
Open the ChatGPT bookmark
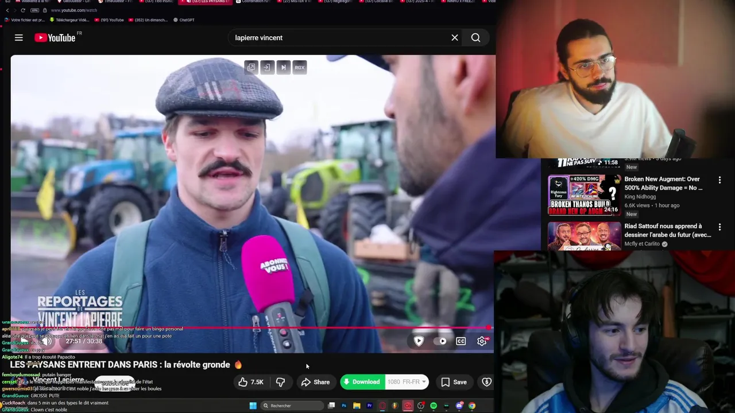(x=184, y=20)
